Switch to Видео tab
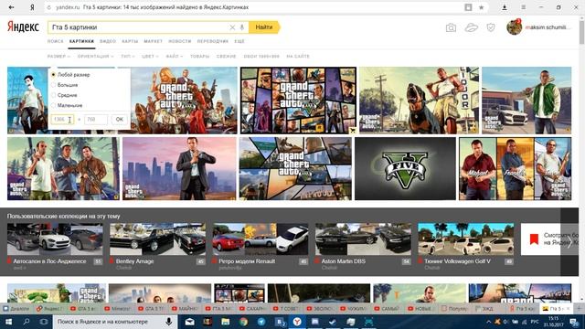This screenshot has height=329, width=585. coord(108,41)
